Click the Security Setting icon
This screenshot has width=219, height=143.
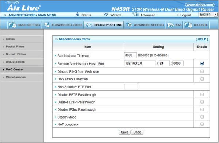[89, 25]
